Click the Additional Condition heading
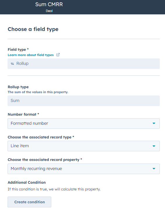This screenshot has height=210, width=165. 27,183
